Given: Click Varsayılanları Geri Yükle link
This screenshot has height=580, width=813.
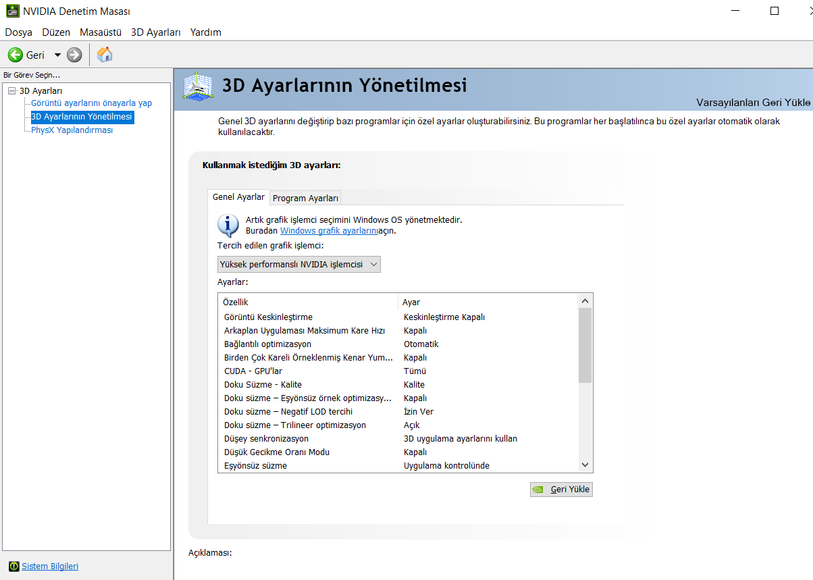Looking at the screenshot, I should 753,102.
